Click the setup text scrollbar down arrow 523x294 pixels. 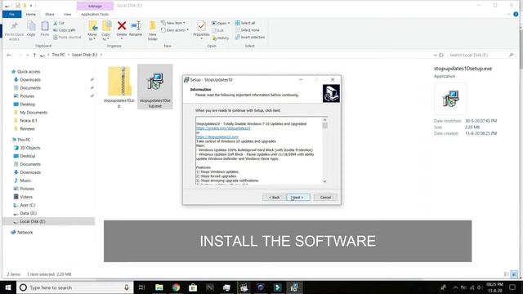[x=324, y=181]
